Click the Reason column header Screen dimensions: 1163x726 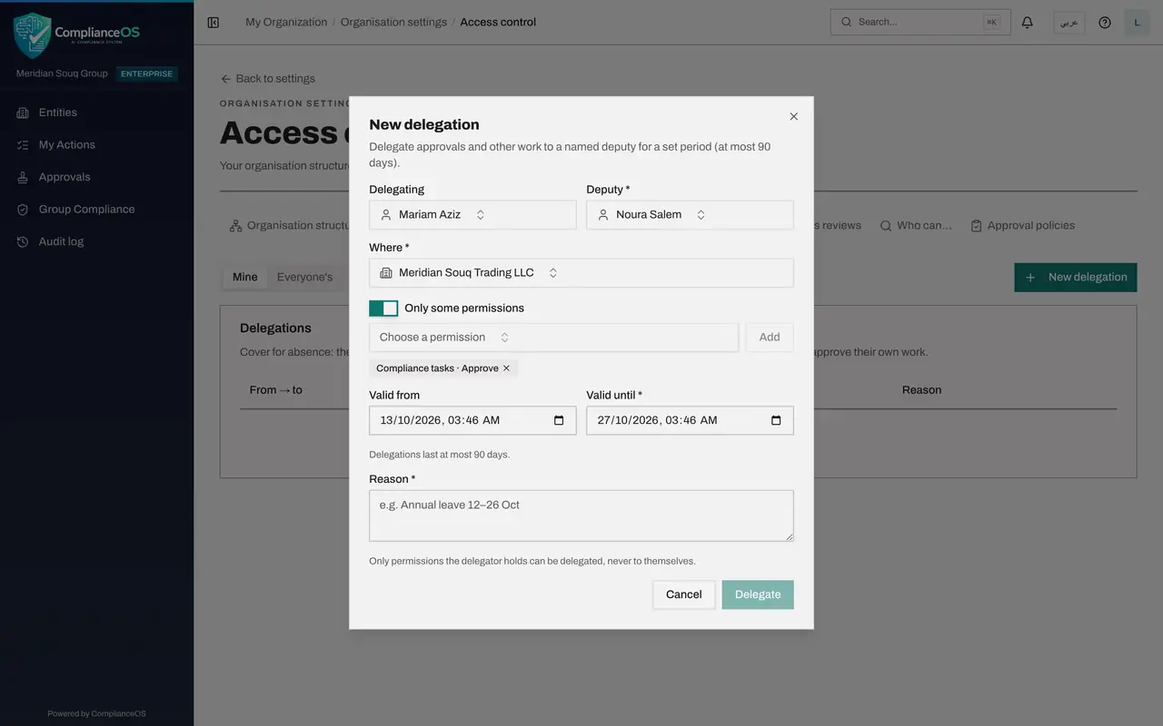pyautogui.click(x=921, y=390)
